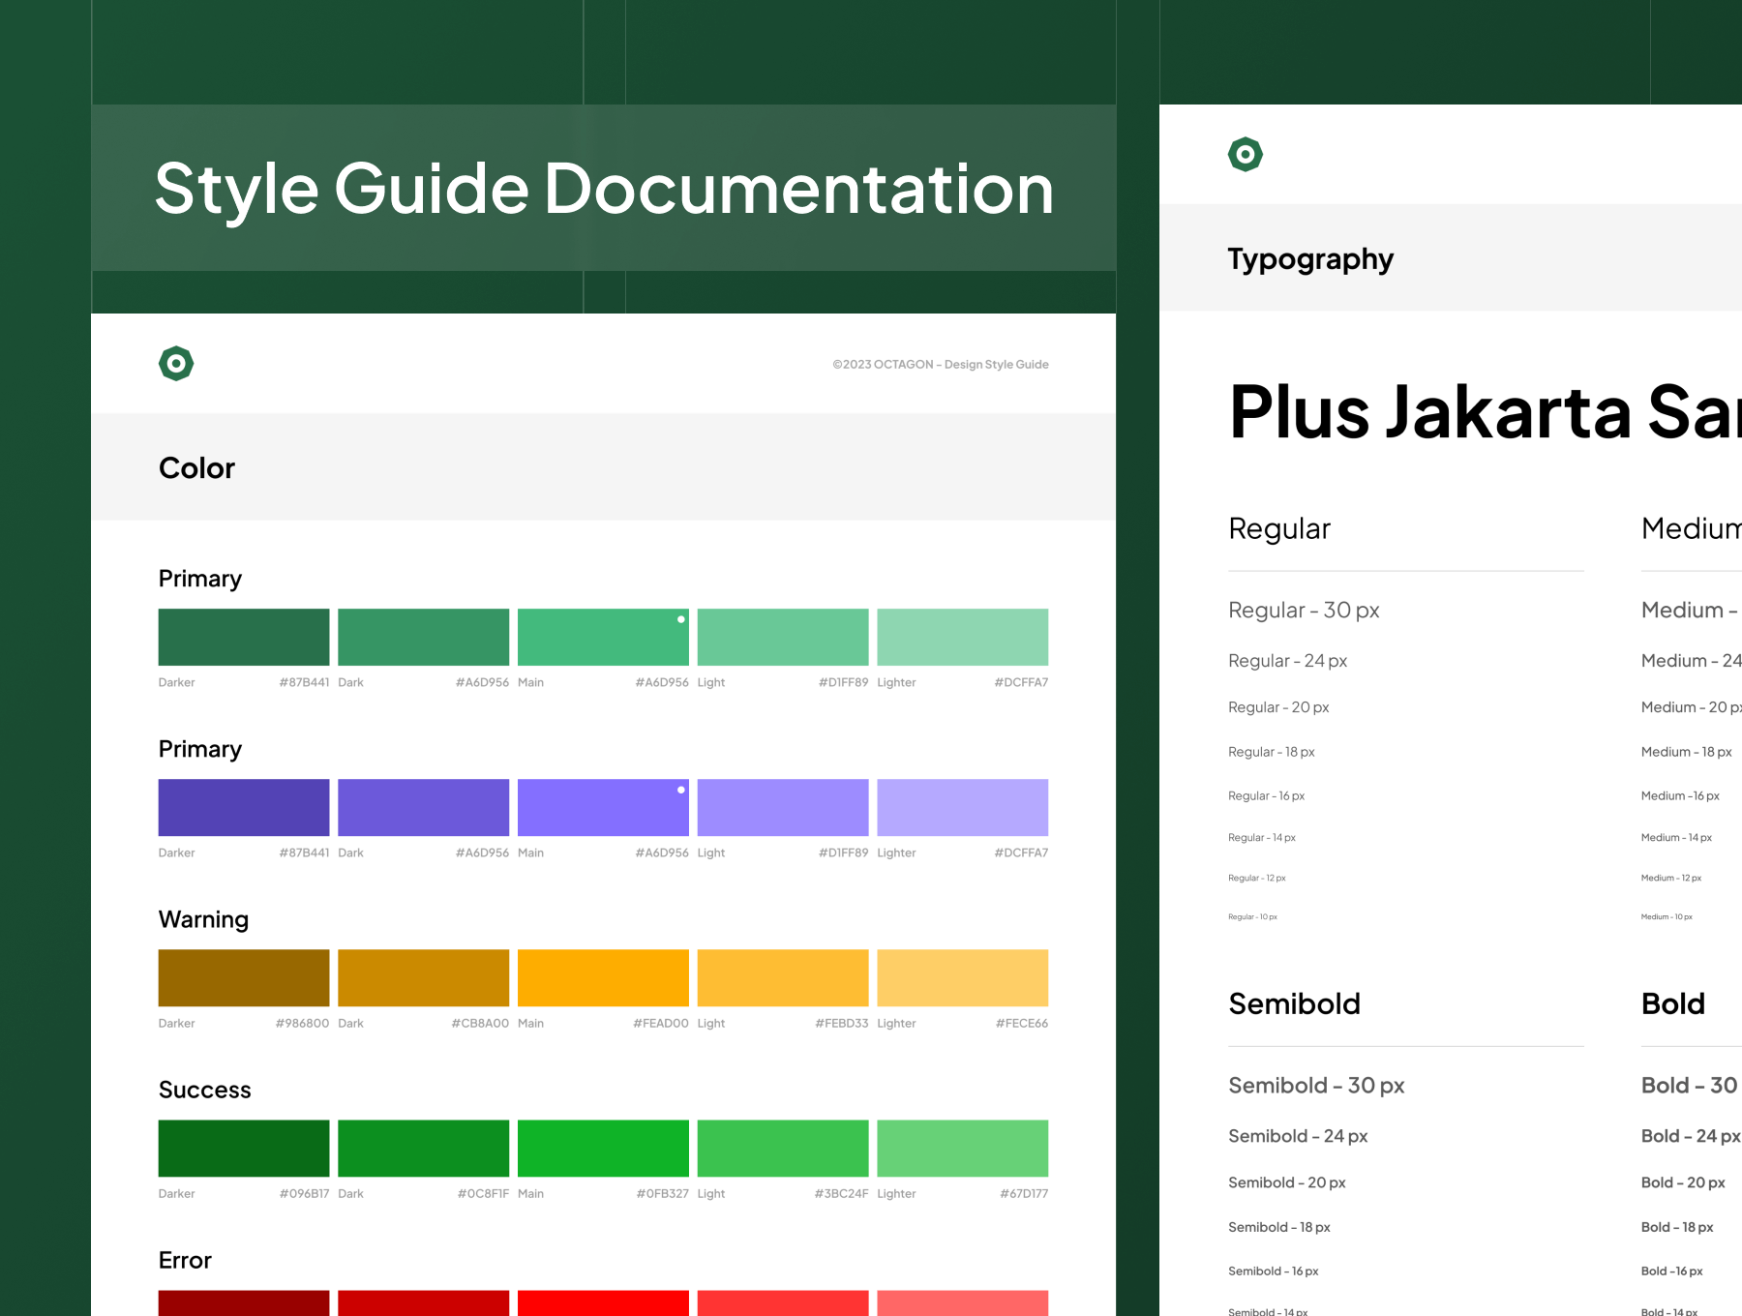Click the Color section heading
Viewport: 1742px width, 1316px height.
point(196,468)
